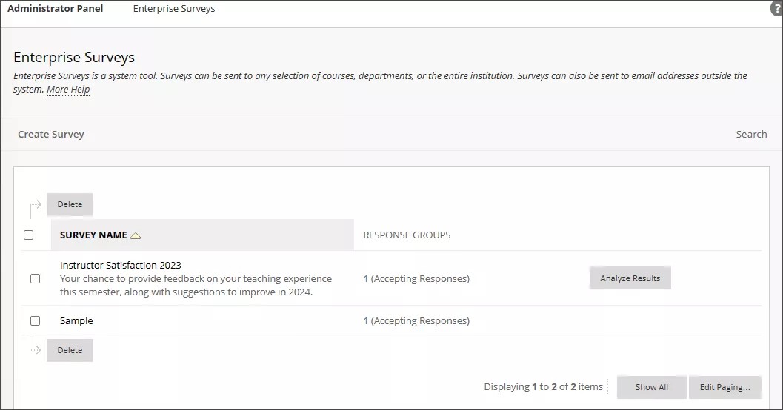Sort by the Survey Name column header
The image size is (783, 410).
coord(93,235)
